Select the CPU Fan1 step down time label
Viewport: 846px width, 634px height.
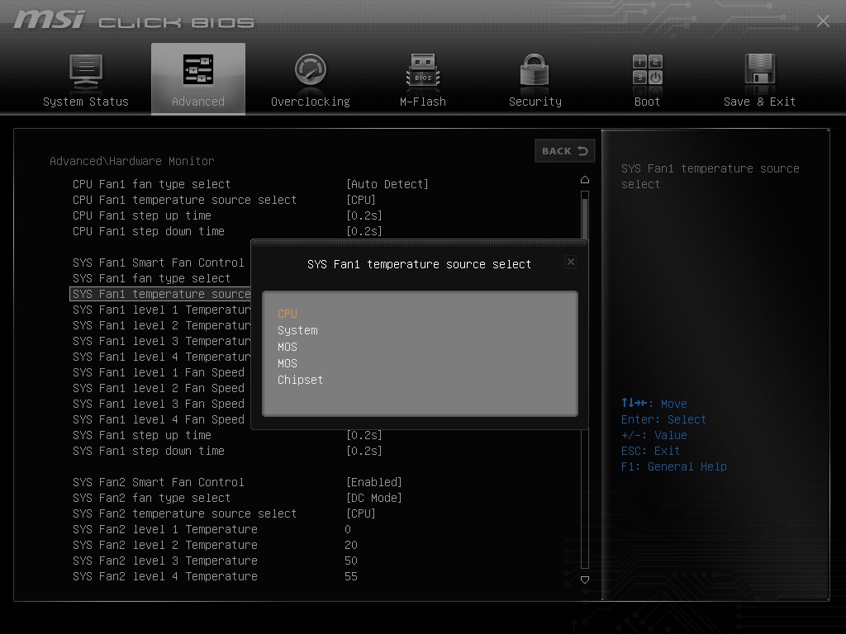[149, 231]
